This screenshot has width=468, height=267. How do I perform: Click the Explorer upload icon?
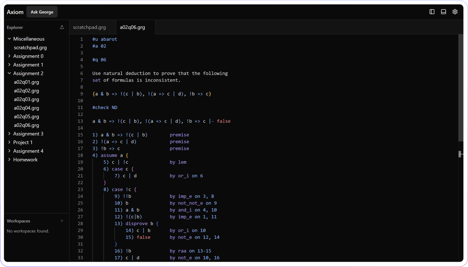click(62, 27)
